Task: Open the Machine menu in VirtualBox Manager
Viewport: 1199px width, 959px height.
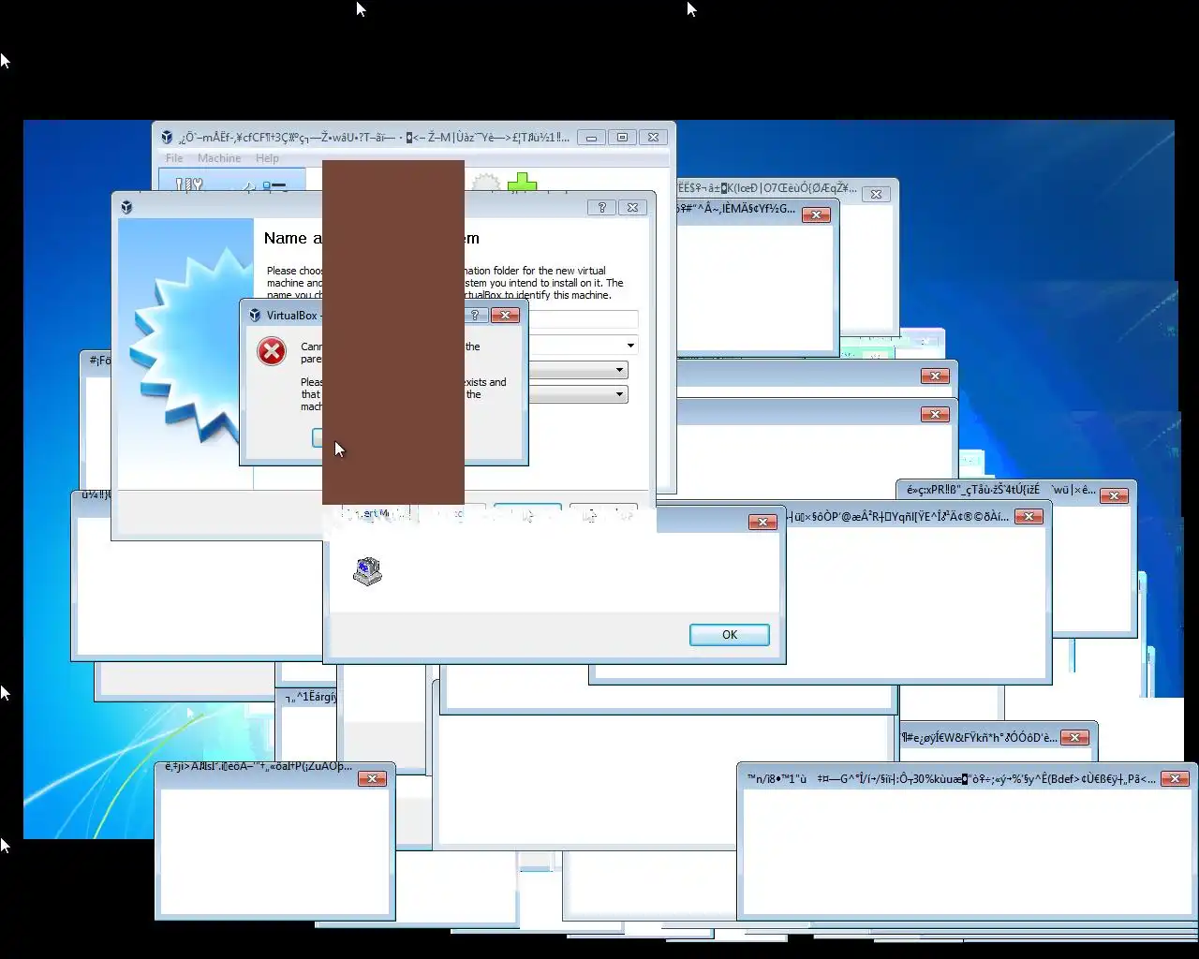Action: tap(219, 158)
